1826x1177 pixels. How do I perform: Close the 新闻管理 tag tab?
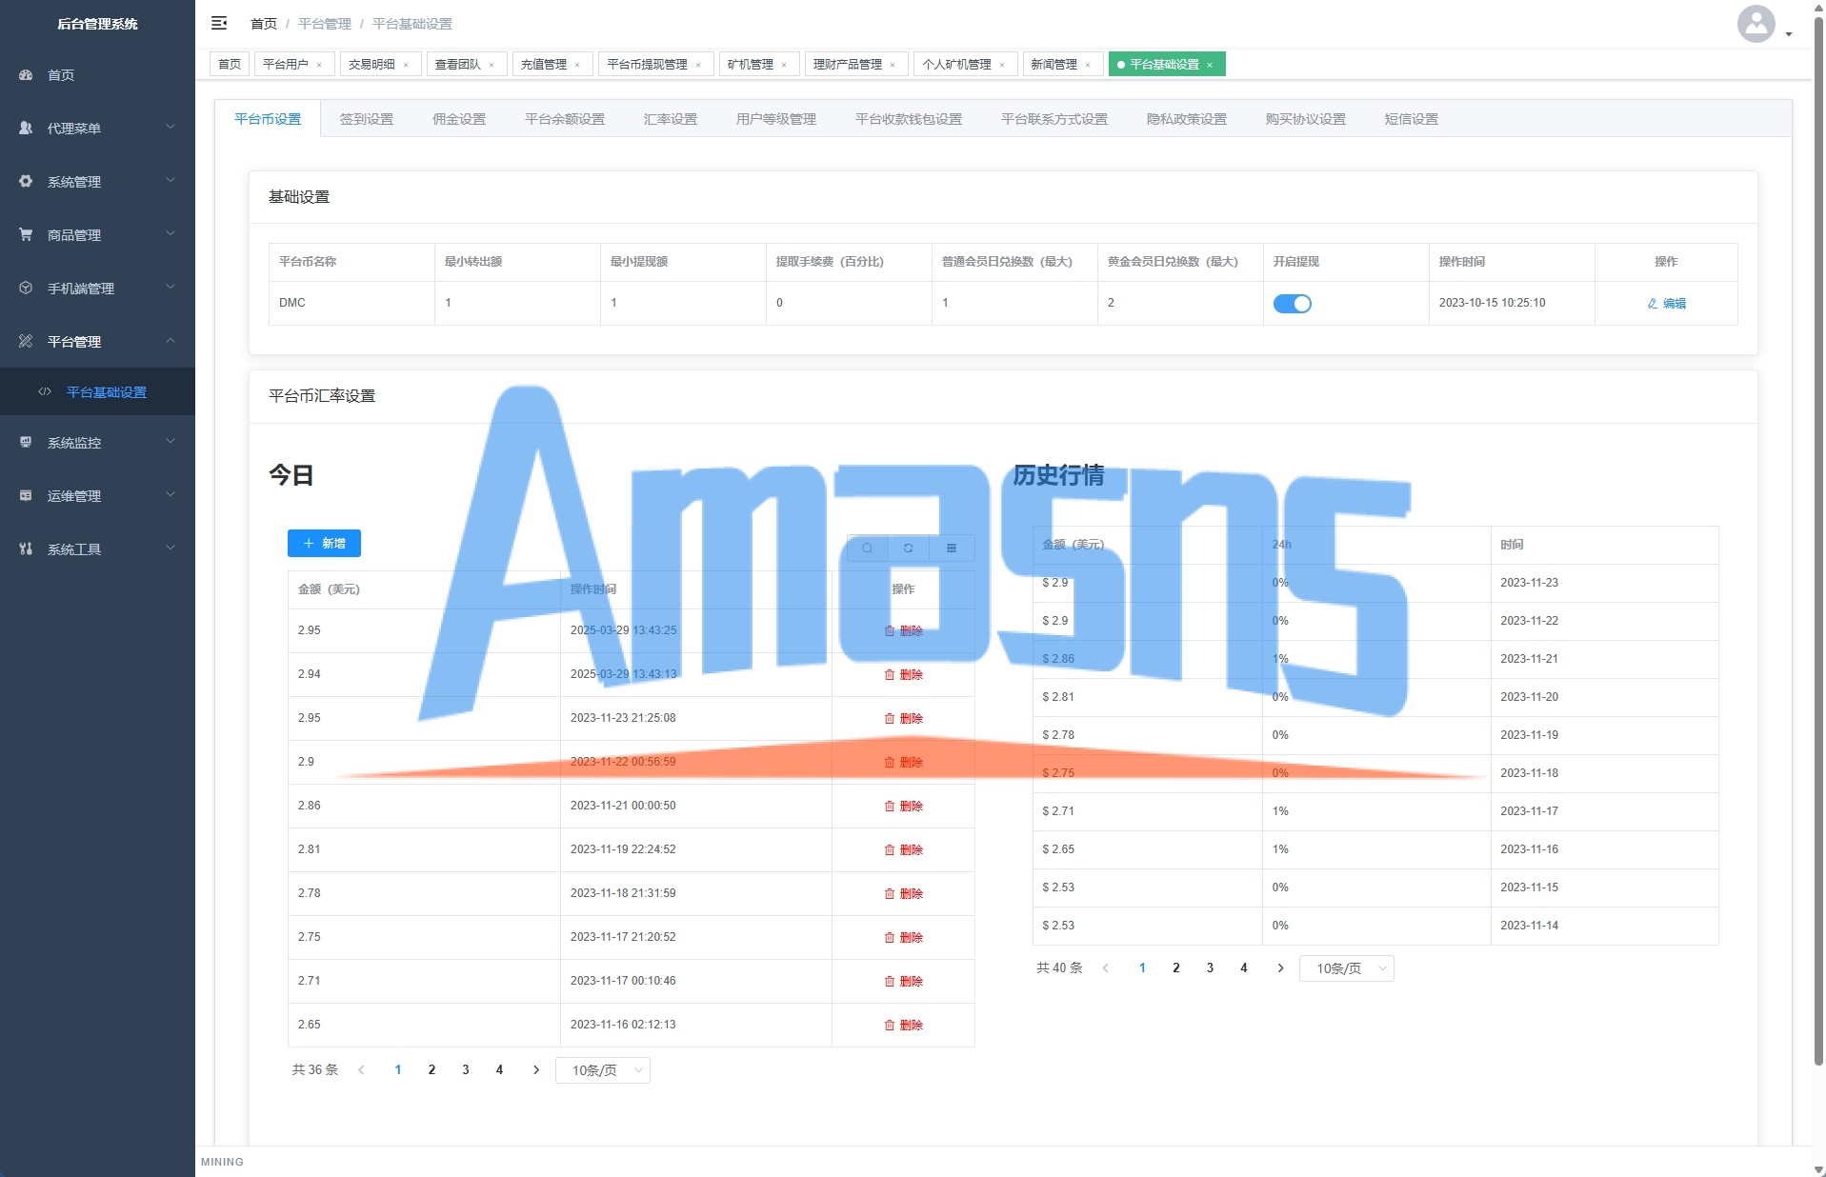1088,65
